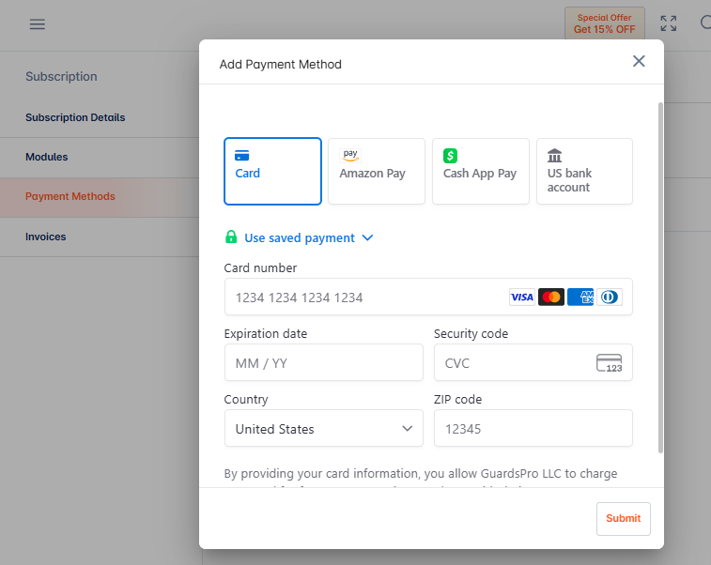Image resolution: width=711 pixels, height=565 pixels.
Task: Go to Invoices in sidebar
Action: point(45,237)
